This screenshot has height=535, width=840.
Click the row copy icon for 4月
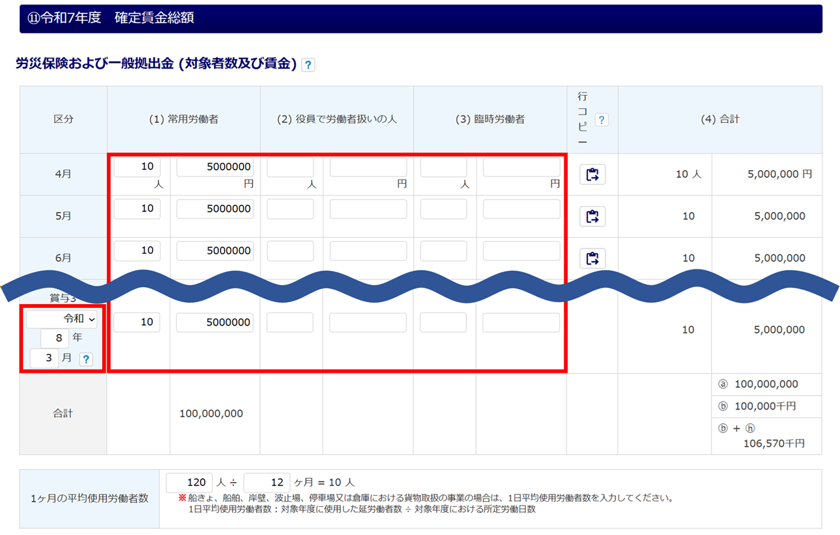click(592, 175)
